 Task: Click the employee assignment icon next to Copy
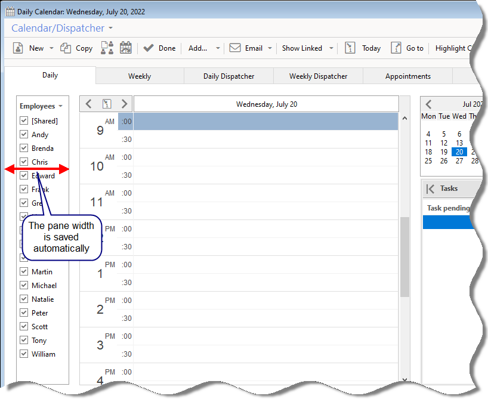pos(107,48)
